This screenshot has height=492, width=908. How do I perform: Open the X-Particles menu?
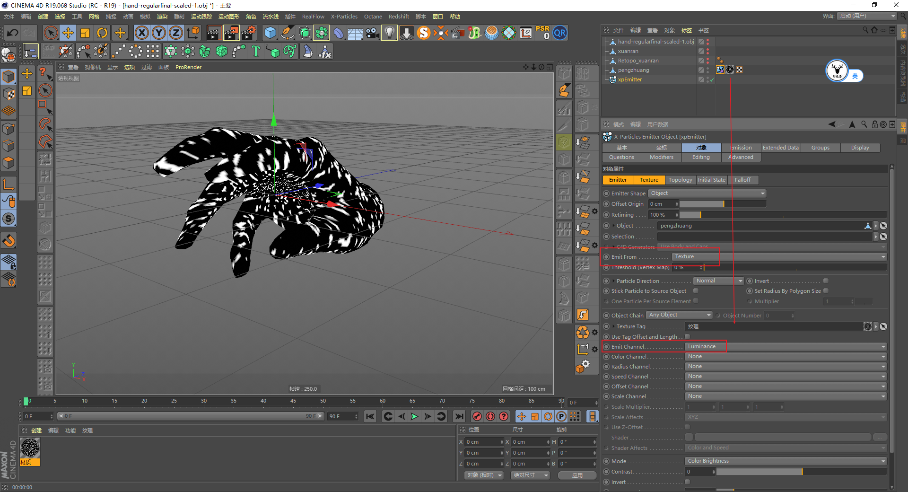[x=344, y=17]
